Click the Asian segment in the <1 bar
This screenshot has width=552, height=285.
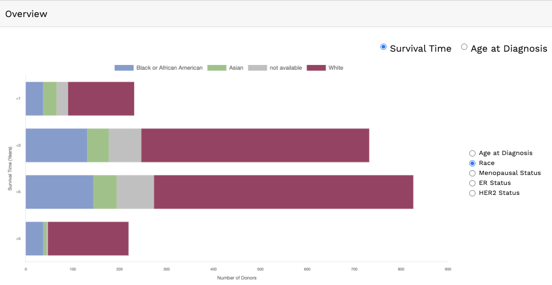pos(50,99)
